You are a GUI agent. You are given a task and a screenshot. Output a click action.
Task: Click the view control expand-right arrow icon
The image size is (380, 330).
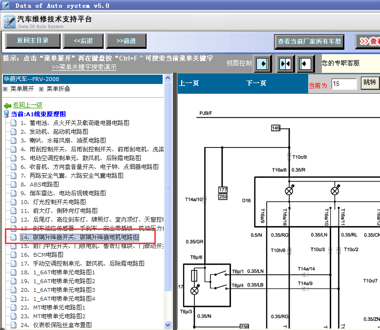click(x=262, y=64)
